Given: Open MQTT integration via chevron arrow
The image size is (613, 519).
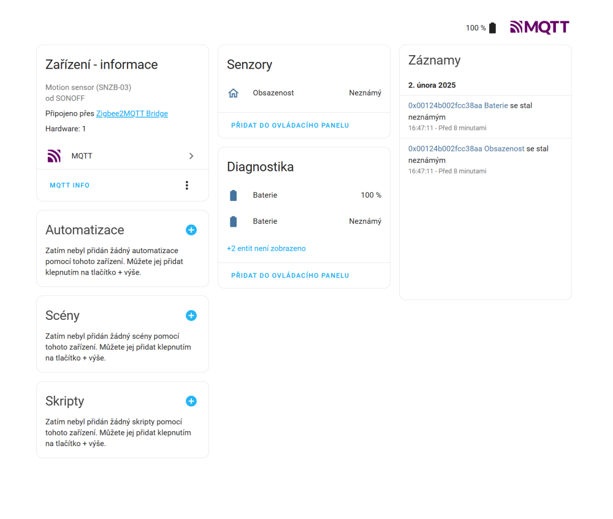Looking at the screenshot, I should tap(191, 156).
